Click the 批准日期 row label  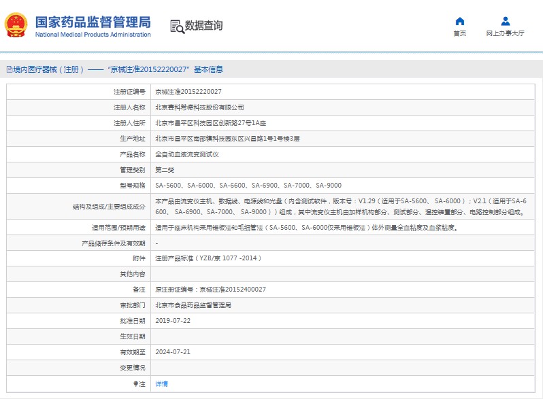point(133,321)
